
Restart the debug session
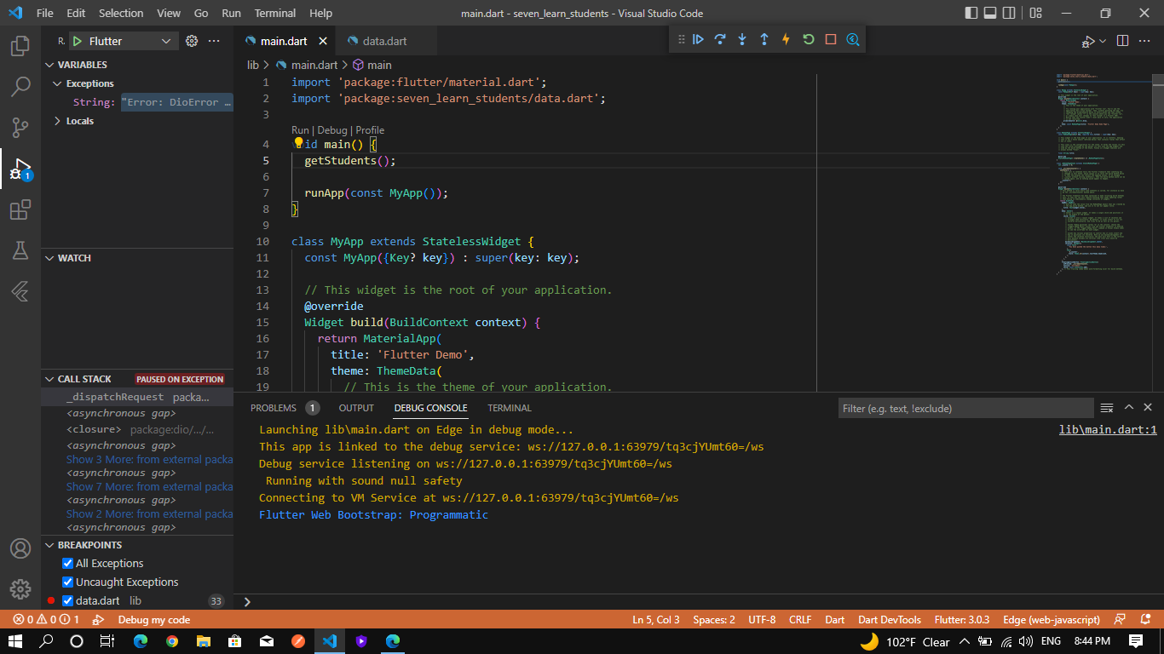tap(809, 40)
